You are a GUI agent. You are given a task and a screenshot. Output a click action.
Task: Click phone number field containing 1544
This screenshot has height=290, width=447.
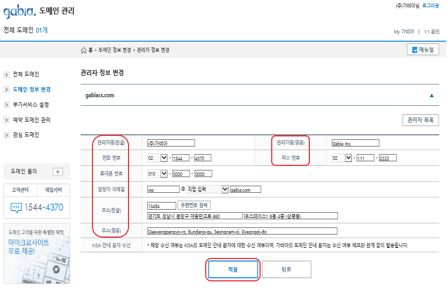[x=181, y=158]
